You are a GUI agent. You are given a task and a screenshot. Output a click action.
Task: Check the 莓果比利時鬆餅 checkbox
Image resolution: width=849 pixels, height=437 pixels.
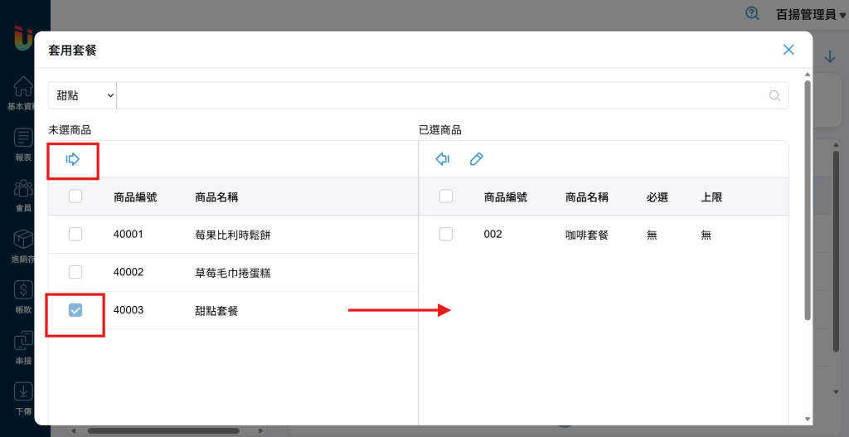(75, 235)
